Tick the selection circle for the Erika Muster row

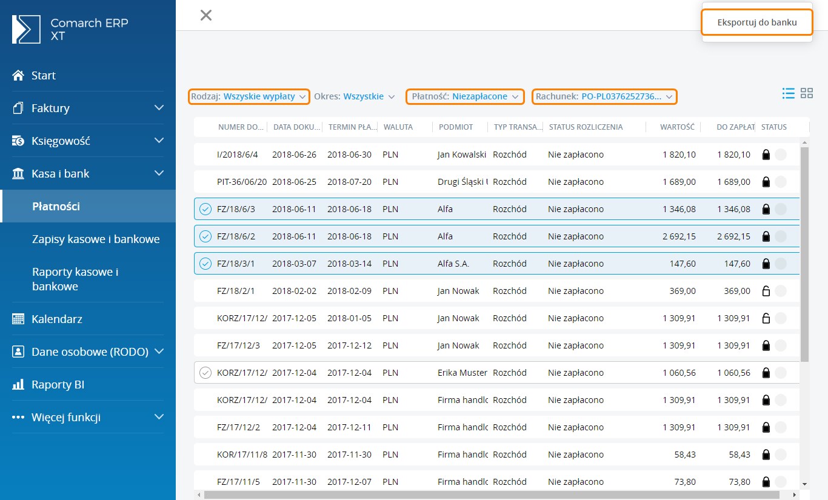(205, 373)
